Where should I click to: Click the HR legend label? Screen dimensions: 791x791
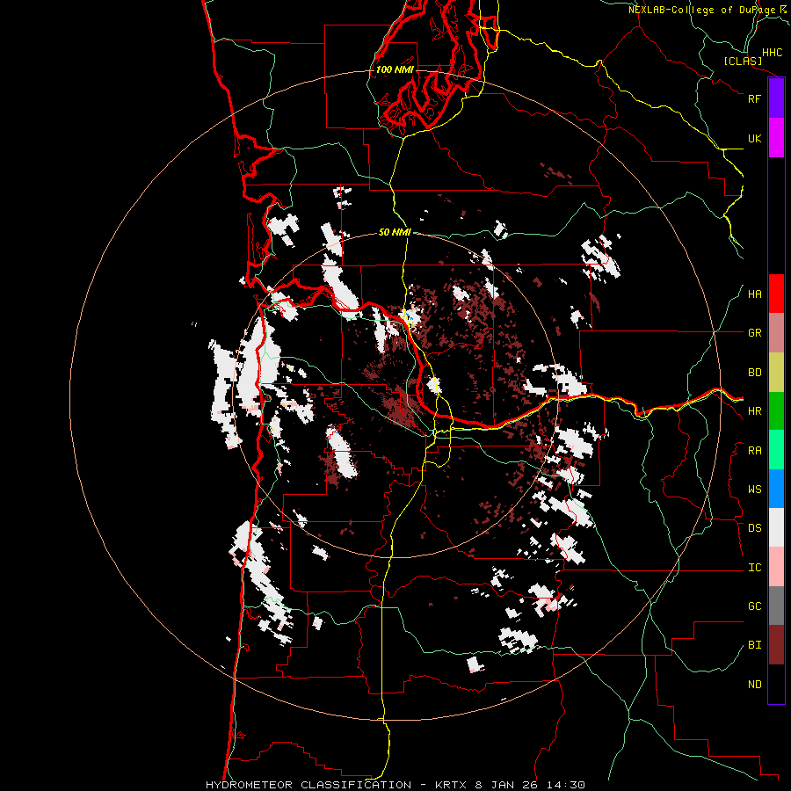(x=754, y=411)
